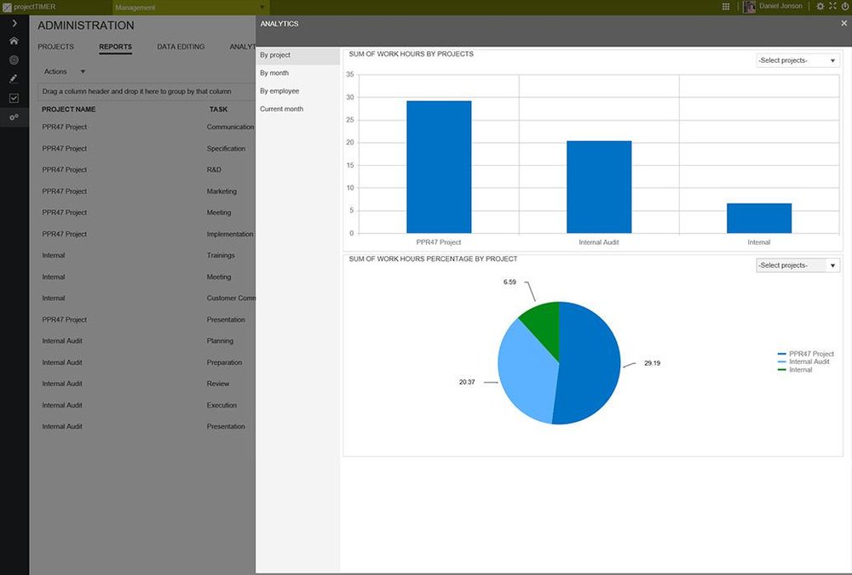Viewport: 852px width, 575px height.
Task: Toggle fullscreen icon in top bar
Action: 833,7
